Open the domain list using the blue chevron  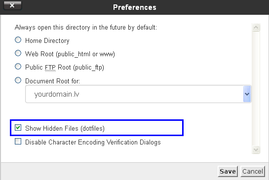pyautogui.click(x=247, y=94)
